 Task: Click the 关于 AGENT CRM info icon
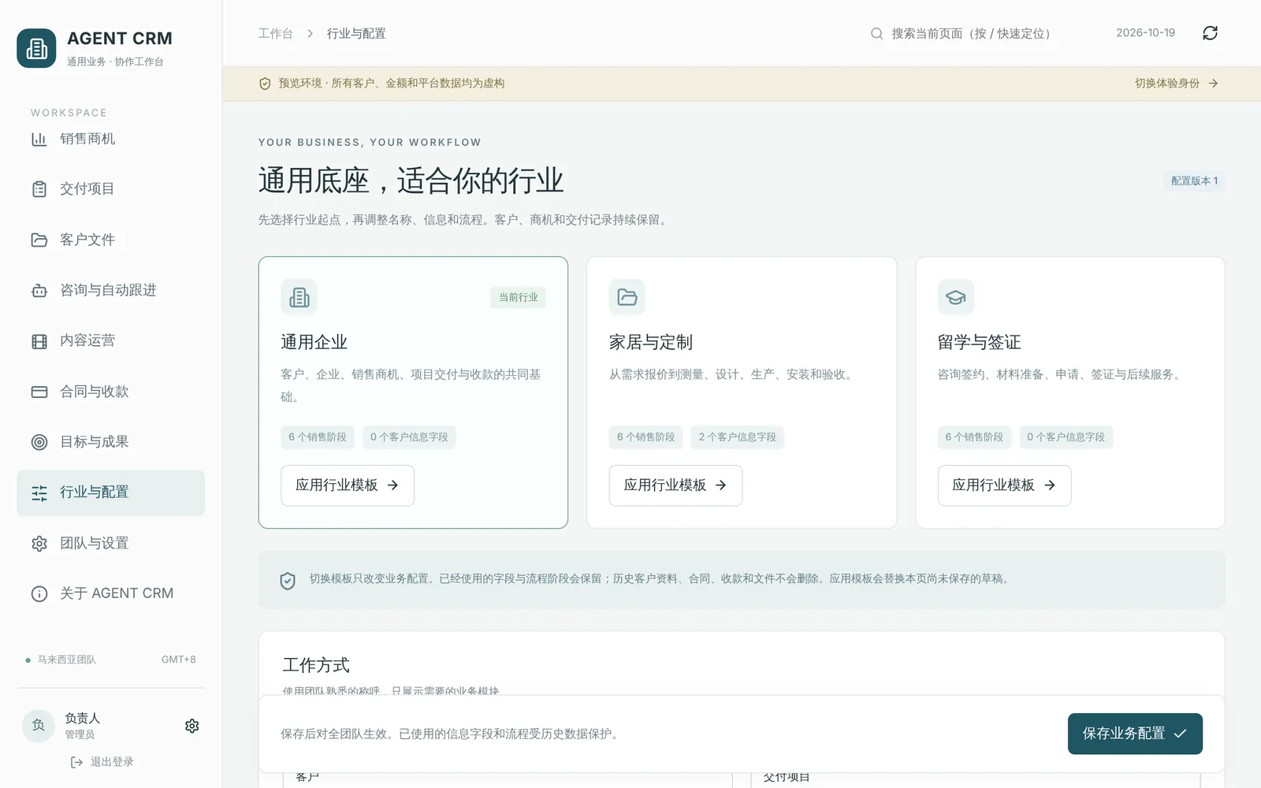tap(39, 594)
